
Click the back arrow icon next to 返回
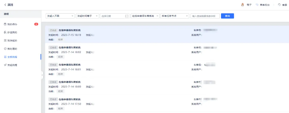(5, 5)
